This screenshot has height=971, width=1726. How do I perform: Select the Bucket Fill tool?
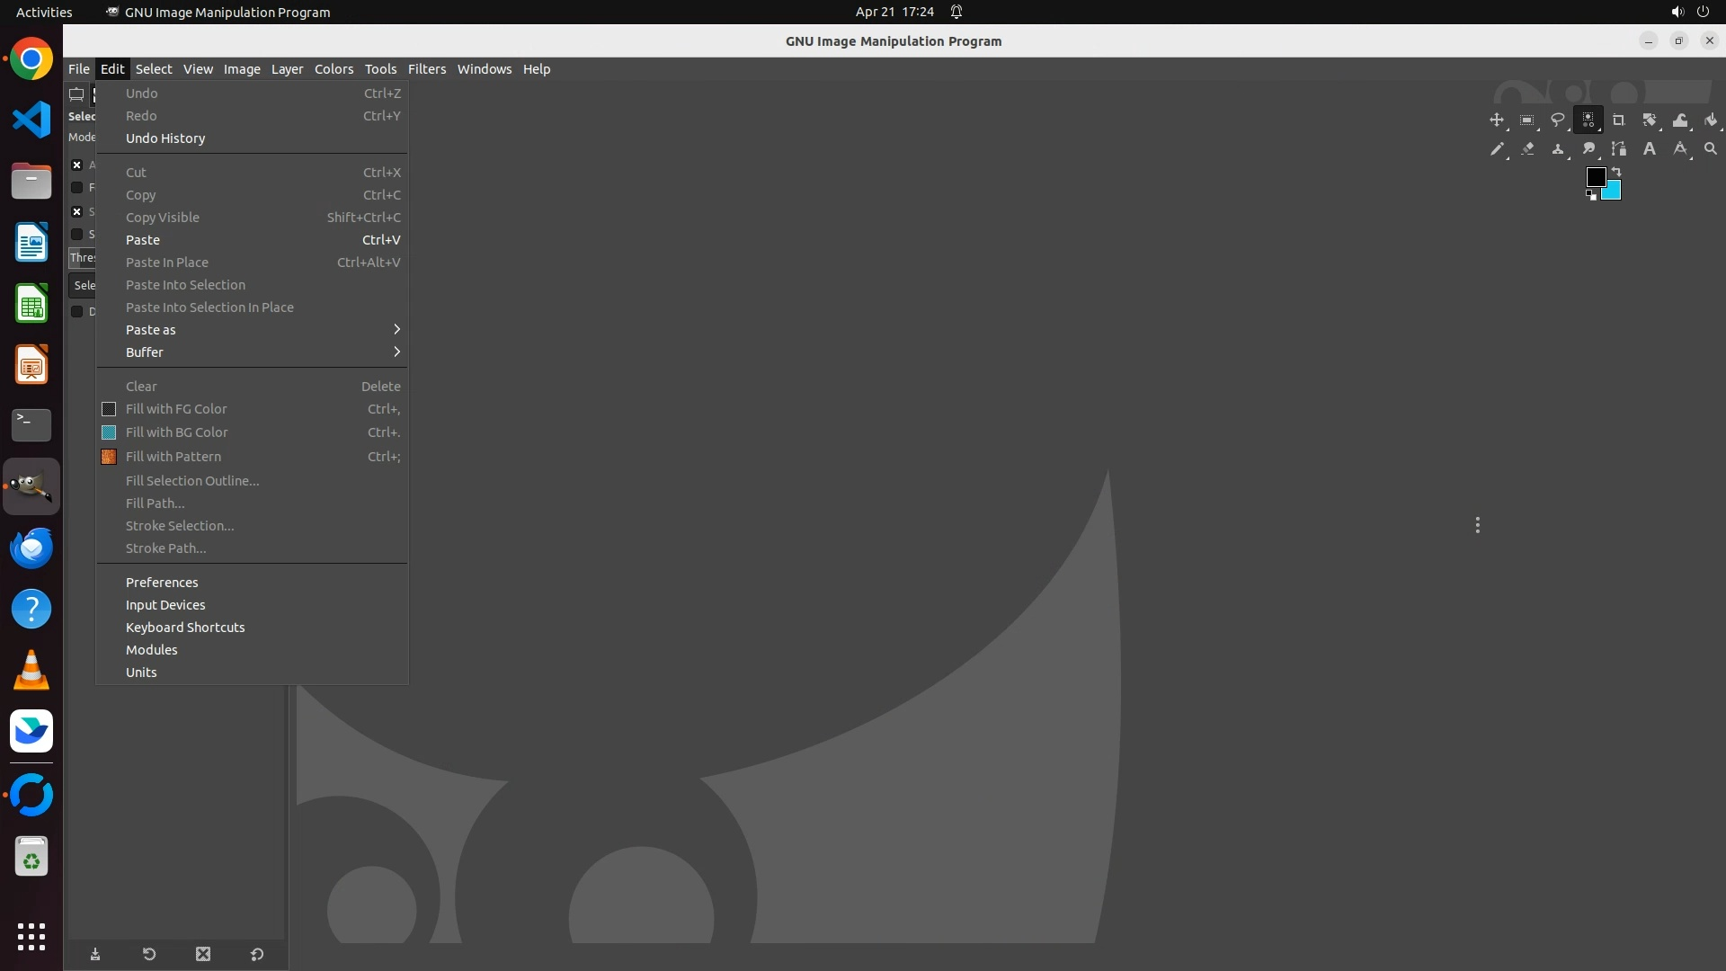(1710, 120)
